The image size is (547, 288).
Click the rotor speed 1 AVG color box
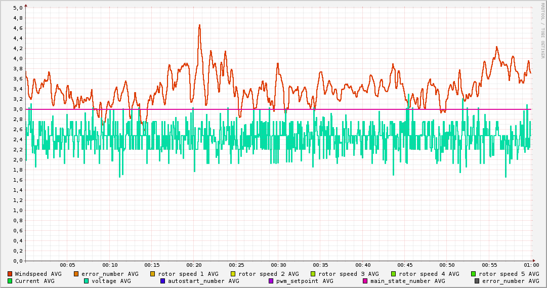tap(152, 274)
